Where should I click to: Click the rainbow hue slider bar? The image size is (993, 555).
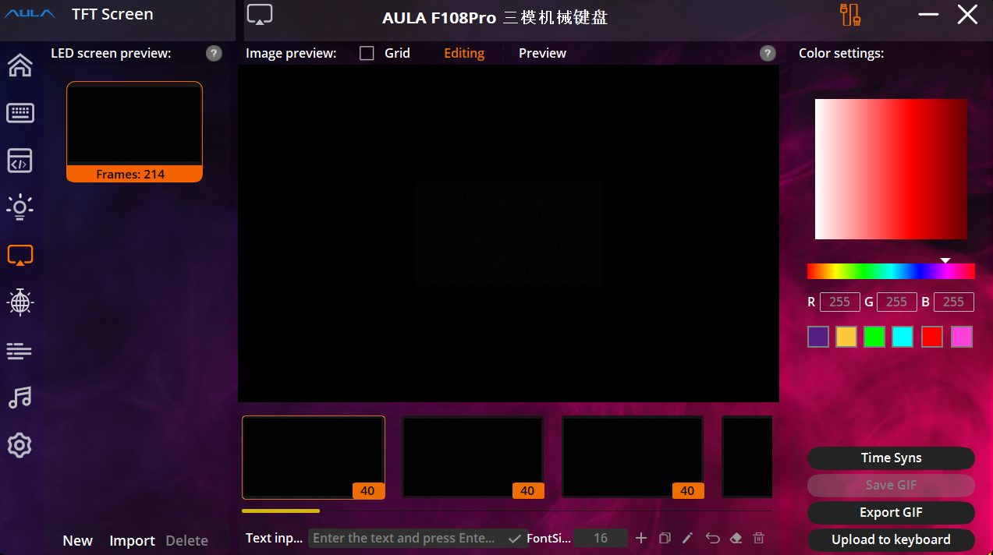(891, 271)
